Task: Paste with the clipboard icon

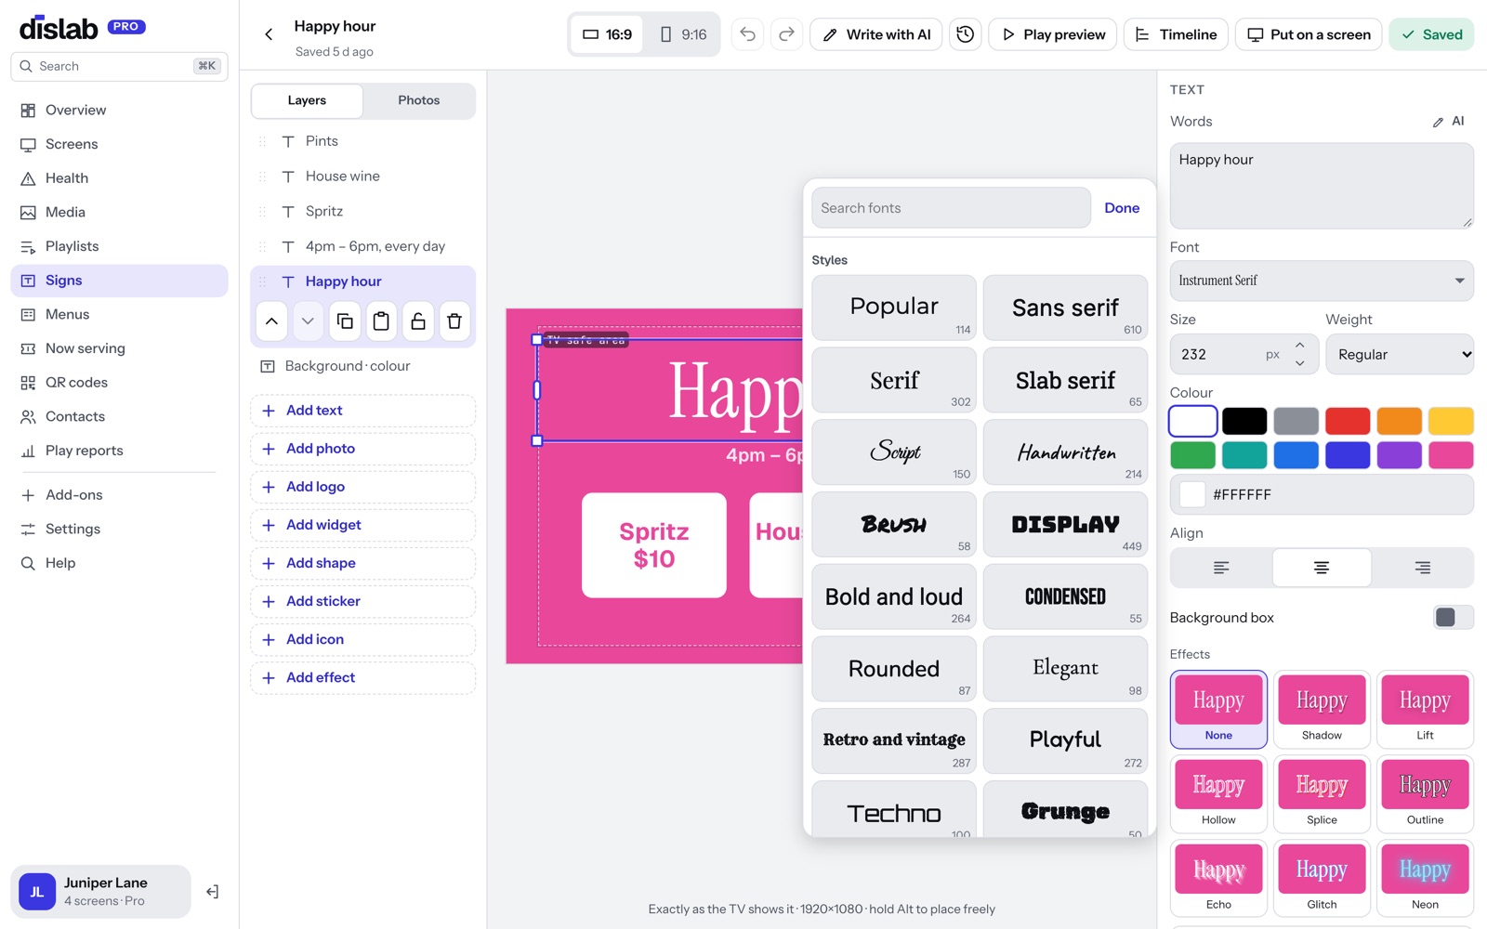Action: click(381, 321)
